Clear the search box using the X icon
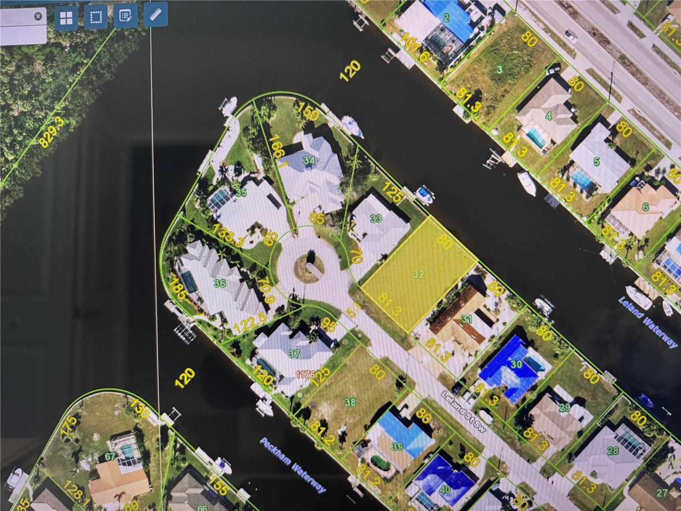 click(x=38, y=15)
